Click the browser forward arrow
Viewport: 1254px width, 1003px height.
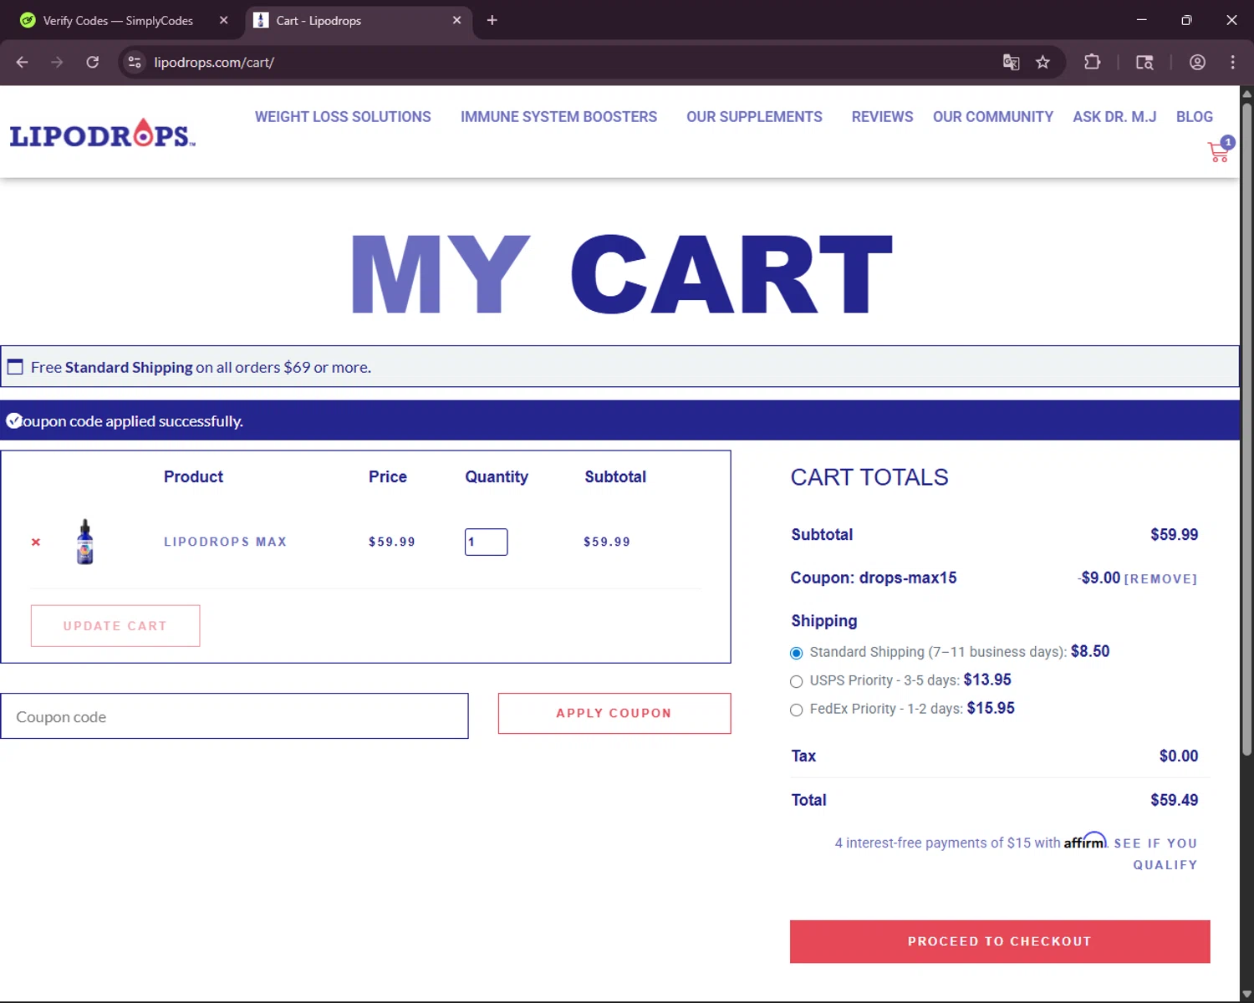(x=57, y=62)
